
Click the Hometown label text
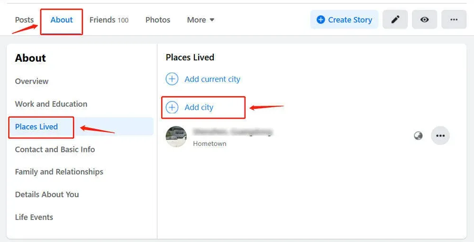[210, 144]
